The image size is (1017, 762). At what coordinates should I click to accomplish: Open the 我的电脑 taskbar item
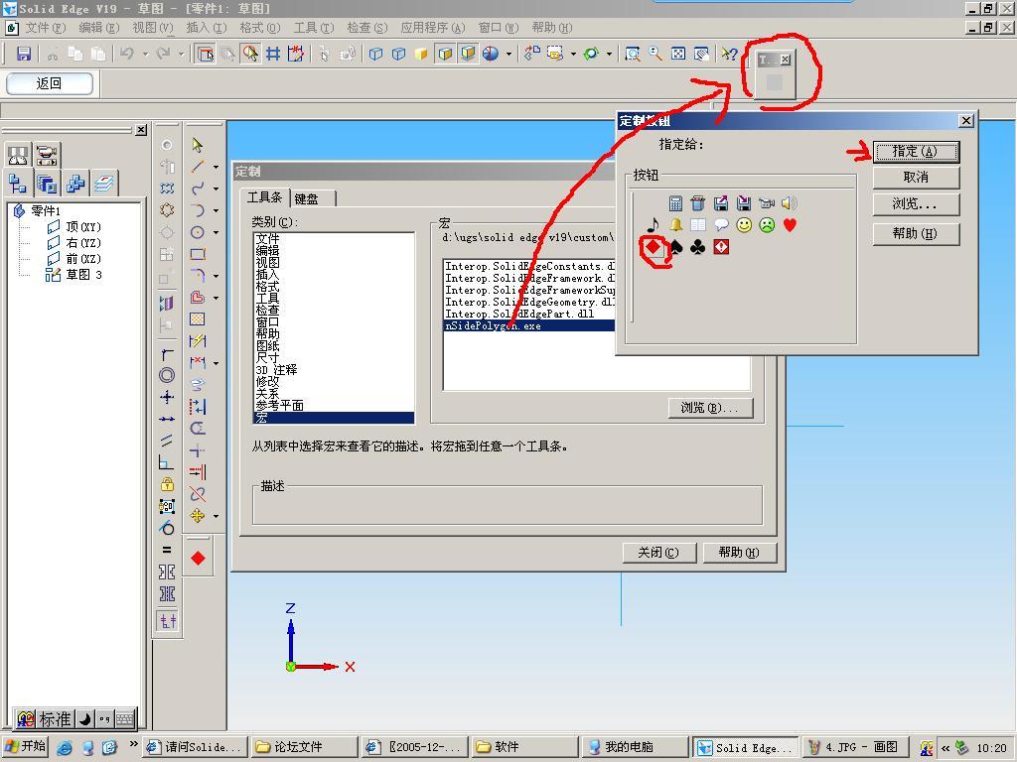click(635, 746)
